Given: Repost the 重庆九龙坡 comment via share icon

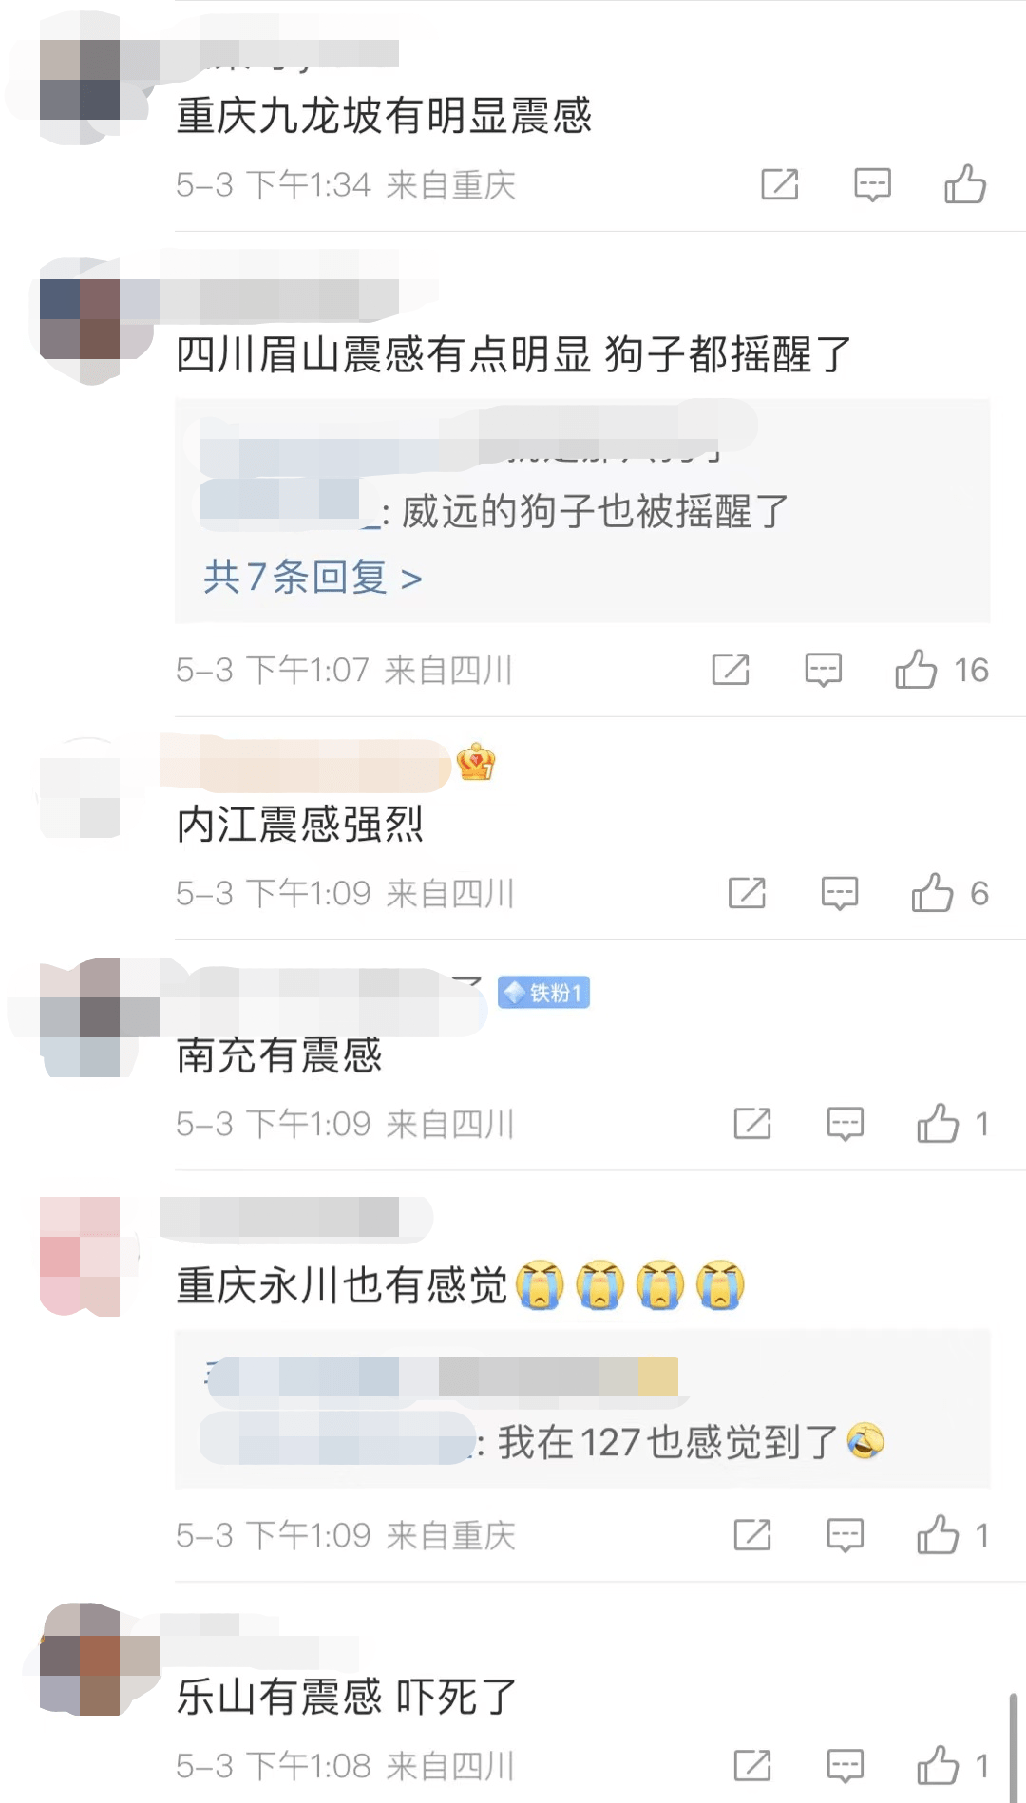Looking at the screenshot, I should click(x=780, y=184).
